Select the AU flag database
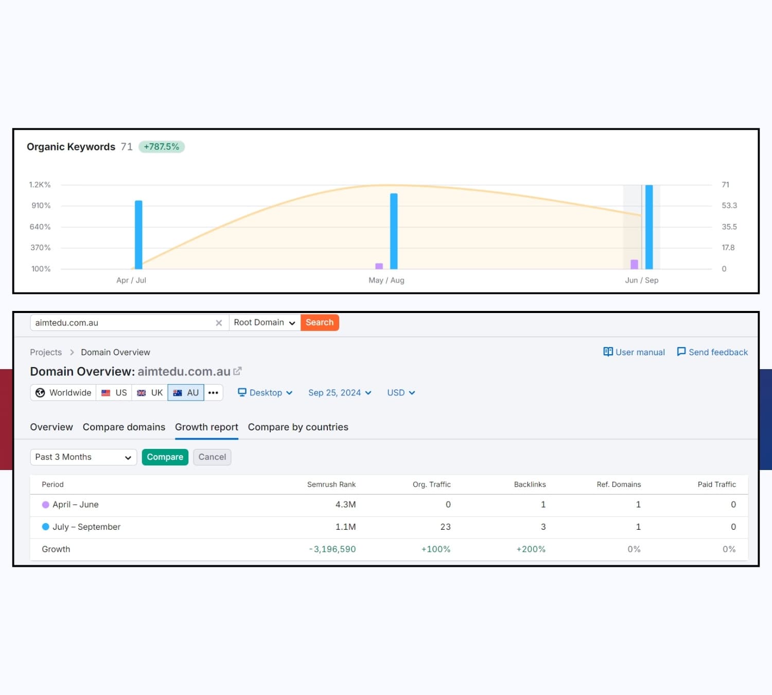This screenshot has width=772, height=695. 186,393
